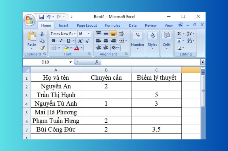This screenshot has width=228, height=151.
Task: Top align cell content
Action: point(98,33)
